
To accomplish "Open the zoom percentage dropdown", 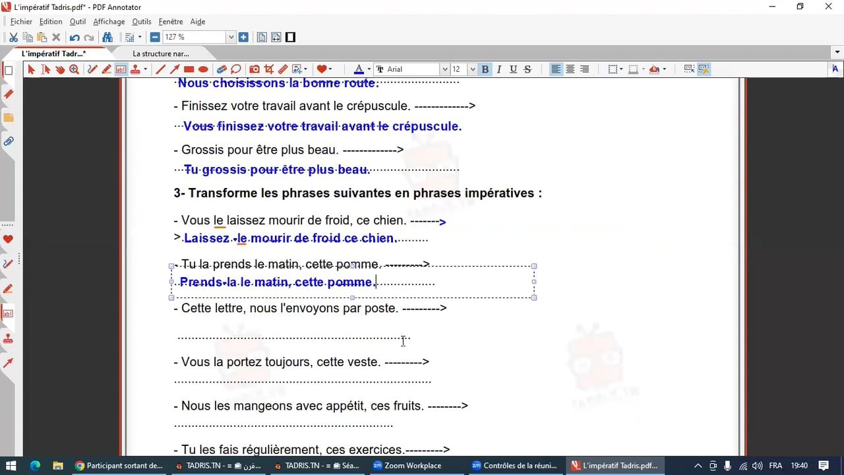I will 231,38.
